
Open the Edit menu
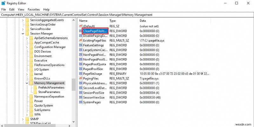point(12,9)
